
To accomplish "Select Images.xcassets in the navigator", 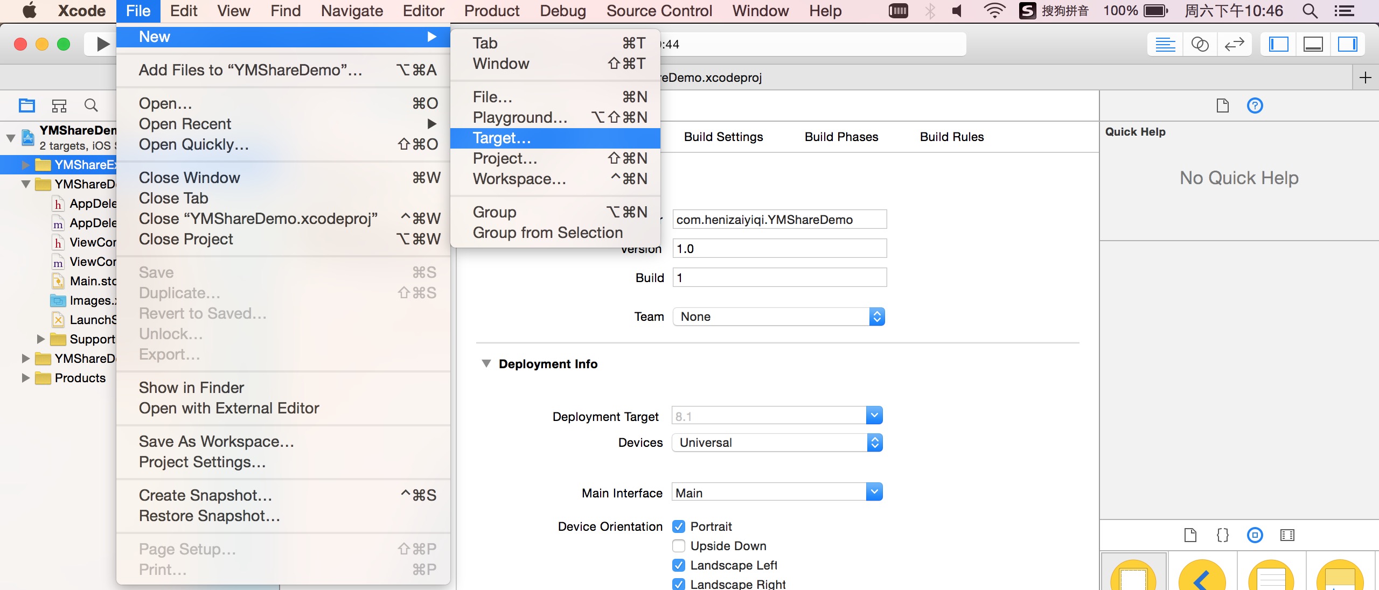I will [x=83, y=300].
